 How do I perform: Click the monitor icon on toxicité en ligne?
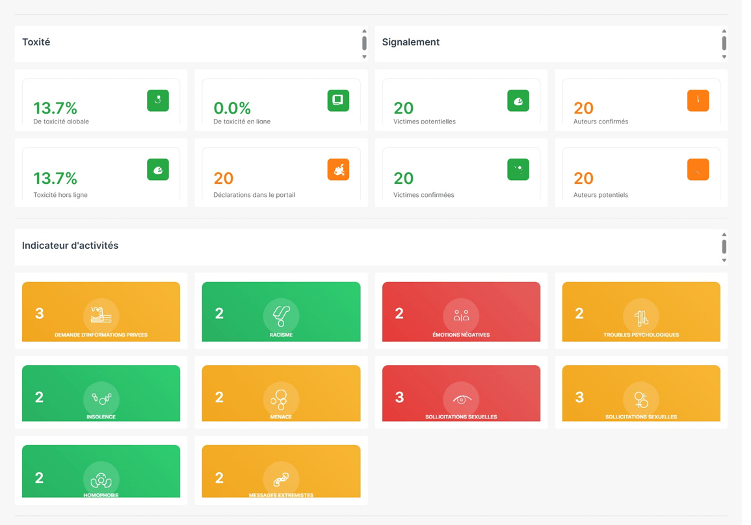(x=338, y=101)
